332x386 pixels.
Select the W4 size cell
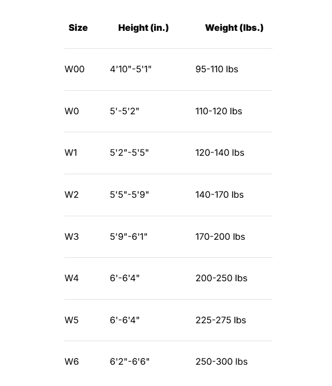(x=71, y=278)
